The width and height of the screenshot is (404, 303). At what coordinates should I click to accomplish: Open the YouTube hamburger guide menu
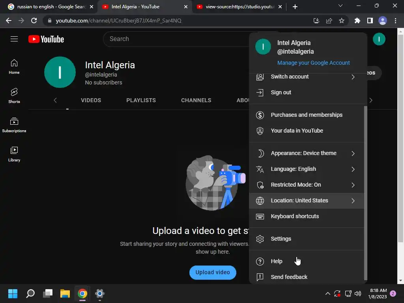(14, 39)
